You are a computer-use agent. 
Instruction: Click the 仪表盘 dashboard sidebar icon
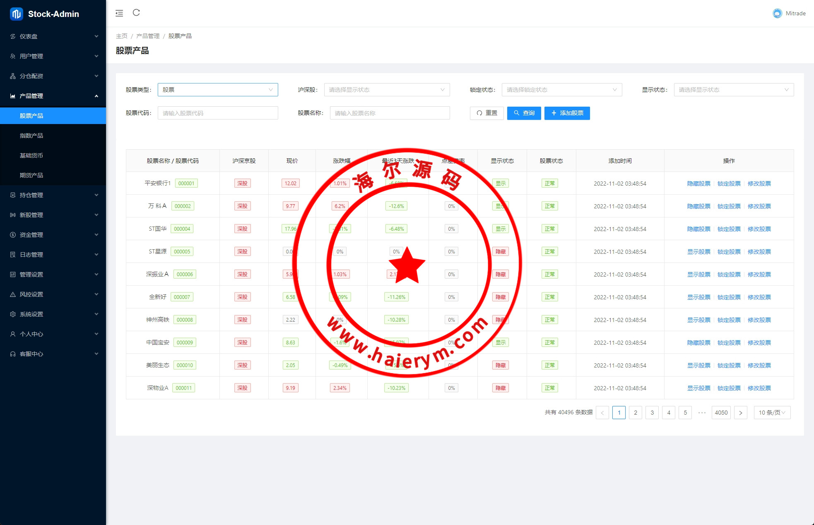(x=13, y=36)
